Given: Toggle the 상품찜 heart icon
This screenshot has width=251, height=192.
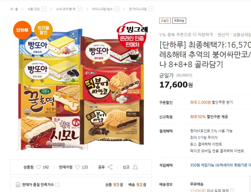Looking at the screenshot, I should pos(38,167).
